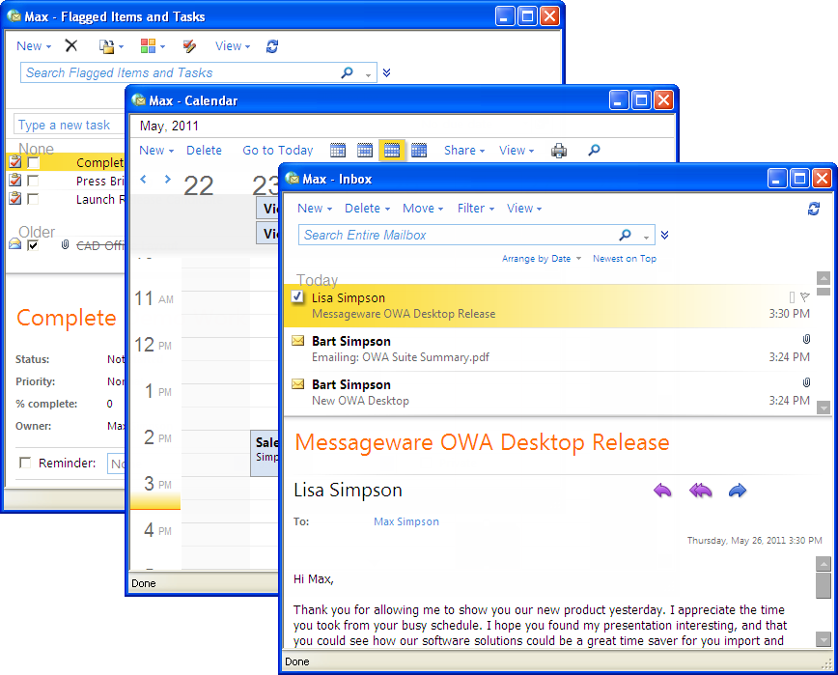Image resolution: width=838 pixels, height=675 pixels.
Task: Click the envelope icon on the New OWA Desktop email
Action: (x=297, y=383)
